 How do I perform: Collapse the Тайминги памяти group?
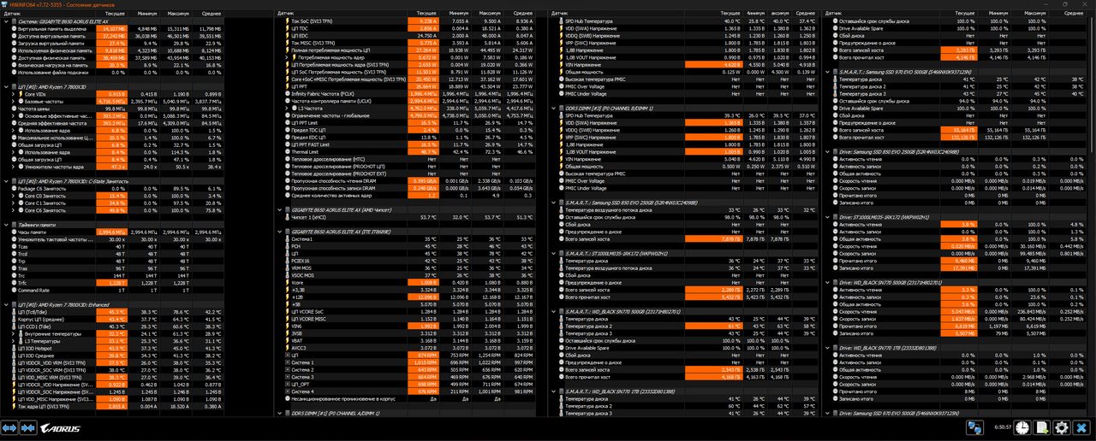(6, 224)
